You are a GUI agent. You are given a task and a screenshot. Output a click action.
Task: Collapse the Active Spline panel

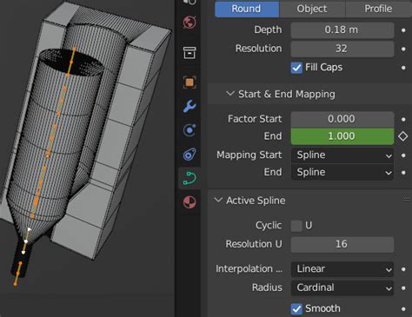click(x=218, y=200)
